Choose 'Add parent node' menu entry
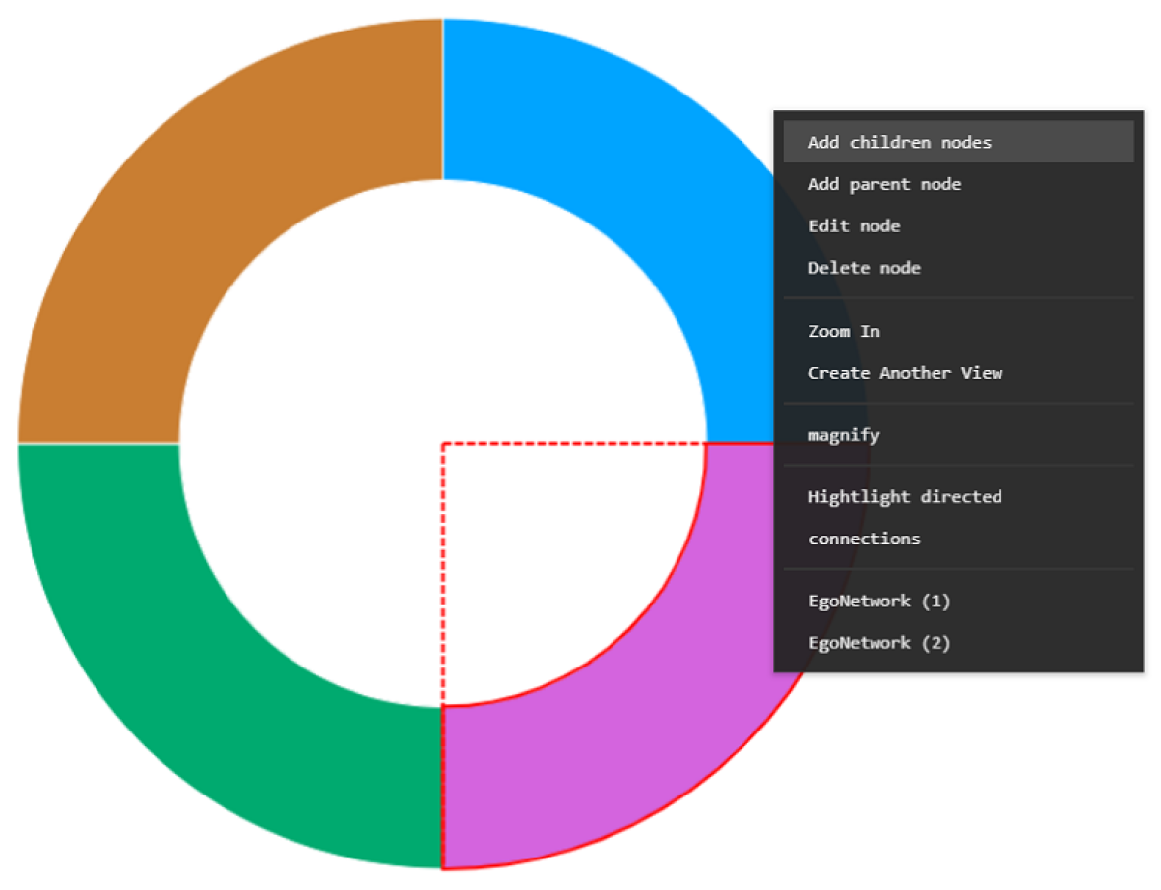This screenshot has width=1161, height=890. (x=884, y=184)
